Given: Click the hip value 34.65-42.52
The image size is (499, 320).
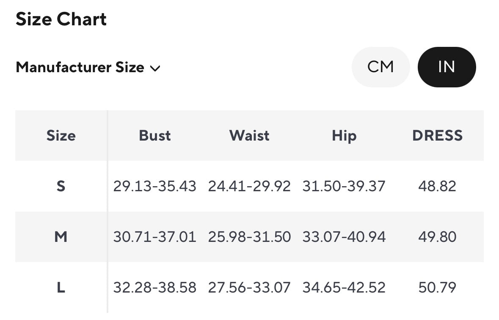Looking at the screenshot, I should [x=344, y=287].
